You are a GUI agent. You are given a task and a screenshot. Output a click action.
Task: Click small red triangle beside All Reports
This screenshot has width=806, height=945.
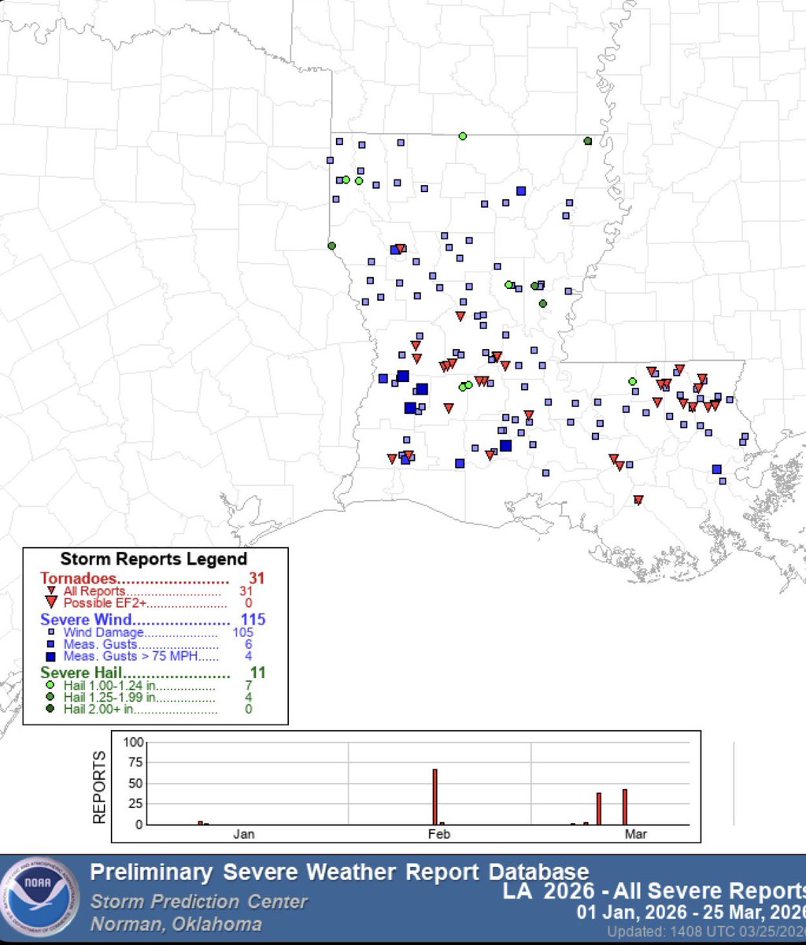click(50, 591)
